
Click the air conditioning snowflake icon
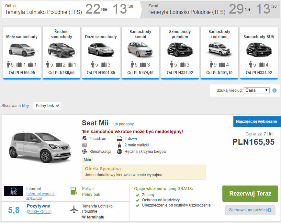click(84, 152)
